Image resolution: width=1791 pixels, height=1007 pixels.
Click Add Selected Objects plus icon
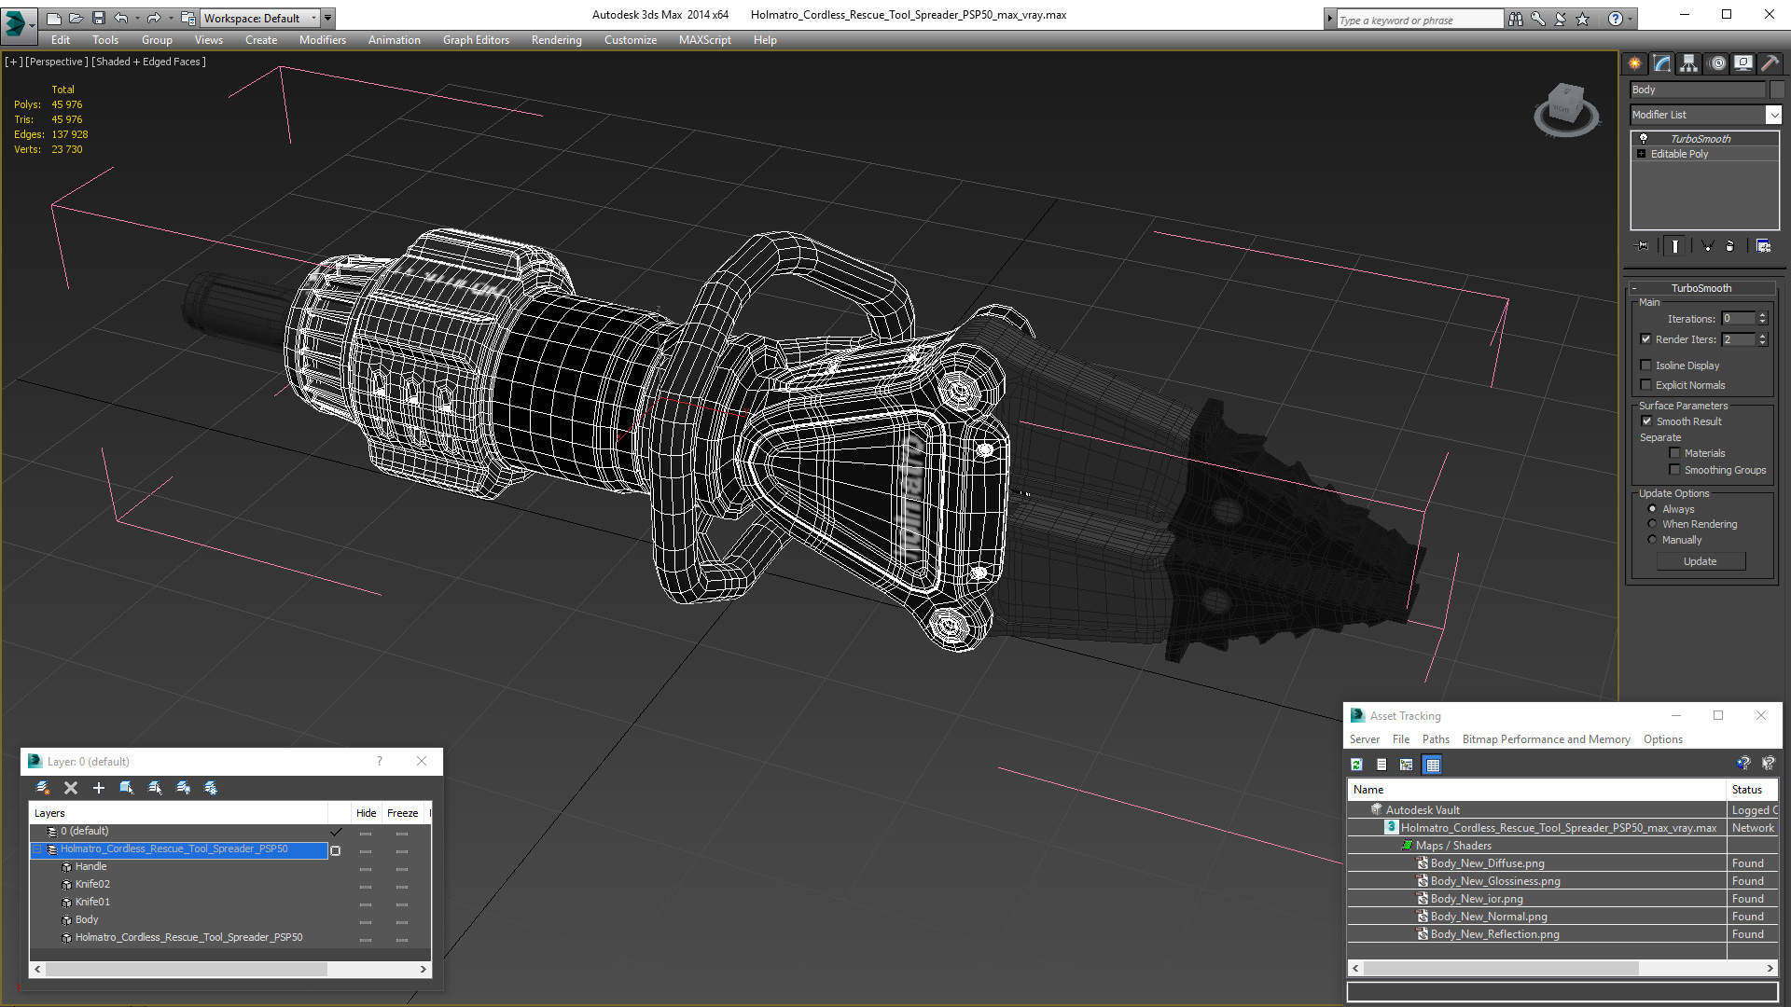click(98, 788)
